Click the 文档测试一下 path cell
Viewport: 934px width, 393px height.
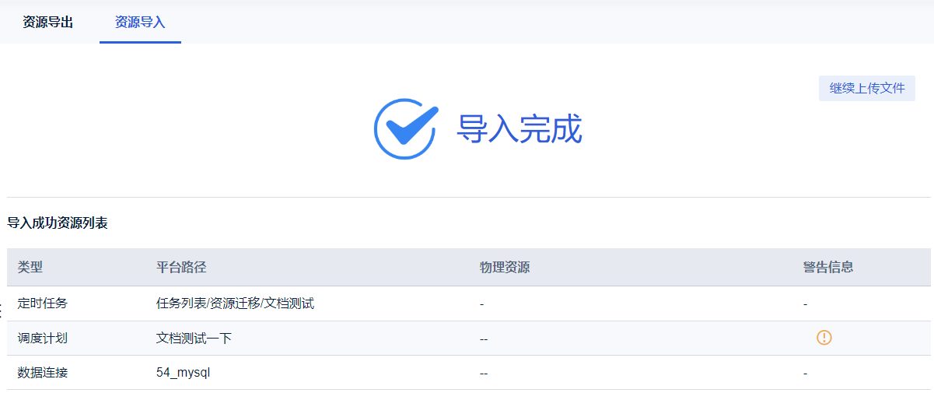click(194, 339)
